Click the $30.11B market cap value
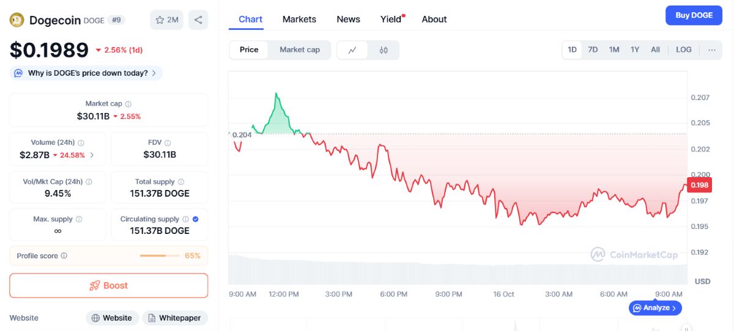The width and height of the screenshot is (734, 331). pyautogui.click(x=93, y=116)
